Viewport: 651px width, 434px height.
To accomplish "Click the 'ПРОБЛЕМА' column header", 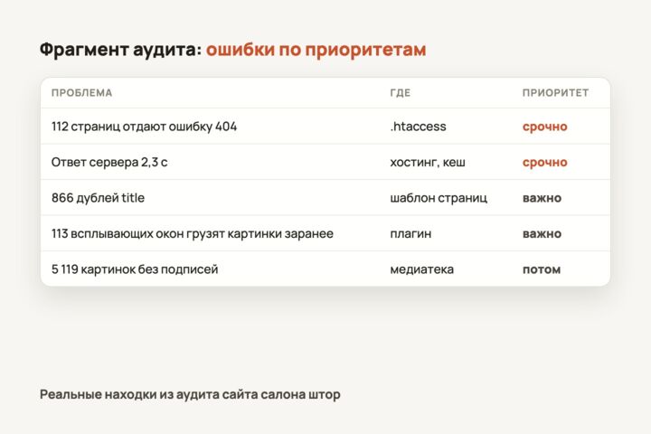I will (81, 92).
